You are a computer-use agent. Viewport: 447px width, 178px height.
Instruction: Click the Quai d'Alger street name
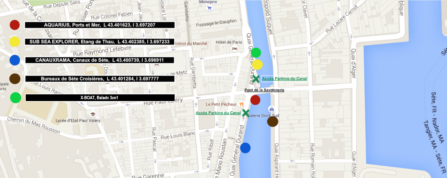click(x=354, y=63)
